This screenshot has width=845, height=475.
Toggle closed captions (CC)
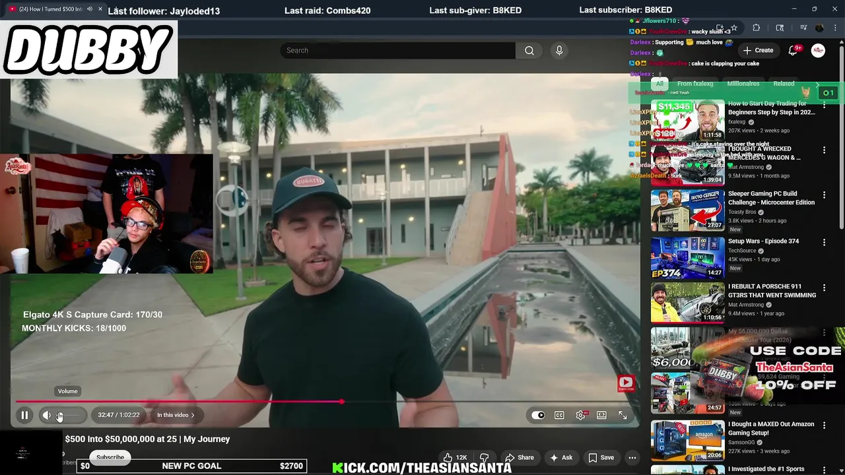pyautogui.click(x=559, y=415)
